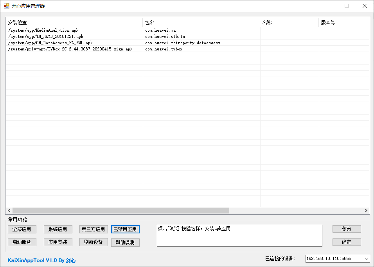Screen dimensions: 374x267
Task: Show all apps with 全部应用 button
Action: pos(22,229)
